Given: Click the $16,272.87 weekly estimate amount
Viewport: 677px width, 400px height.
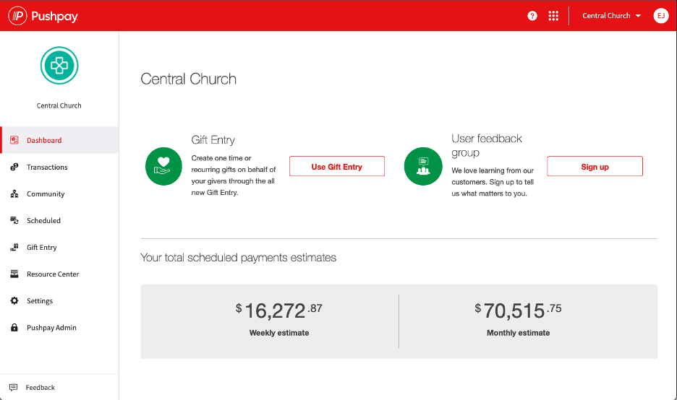Looking at the screenshot, I should pos(279,310).
